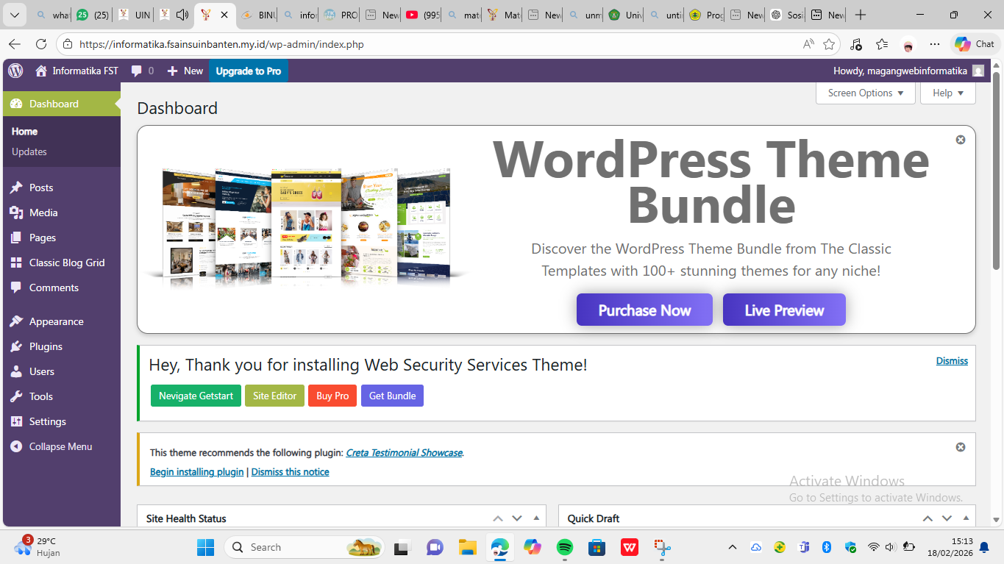
Task: Click the Live Preview button
Action: [784, 310]
